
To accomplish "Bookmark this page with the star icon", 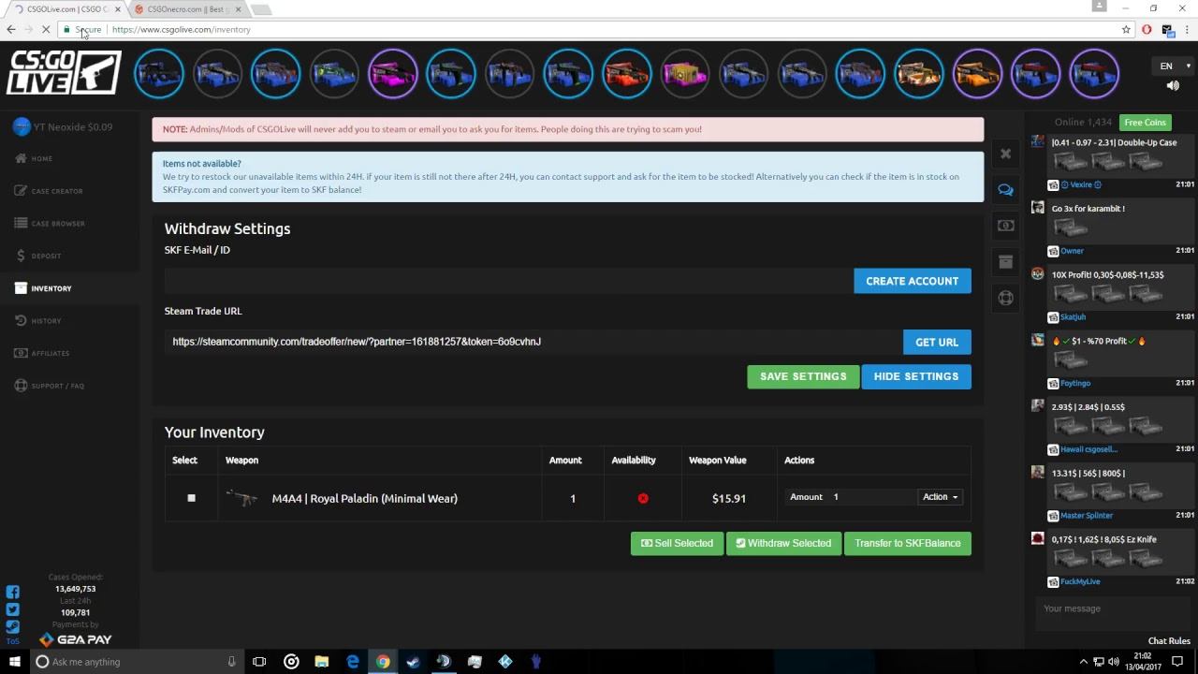I will pyautogui.click(x=1126, y=30).
